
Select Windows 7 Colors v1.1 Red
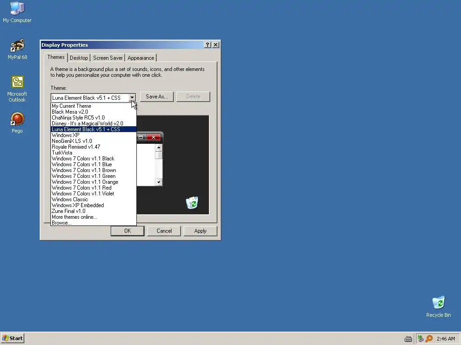coord(94,188)
